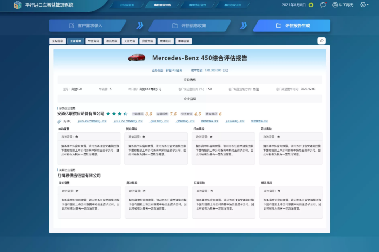Open the GLS 550 市场报告 PDF

pos(128,121)
